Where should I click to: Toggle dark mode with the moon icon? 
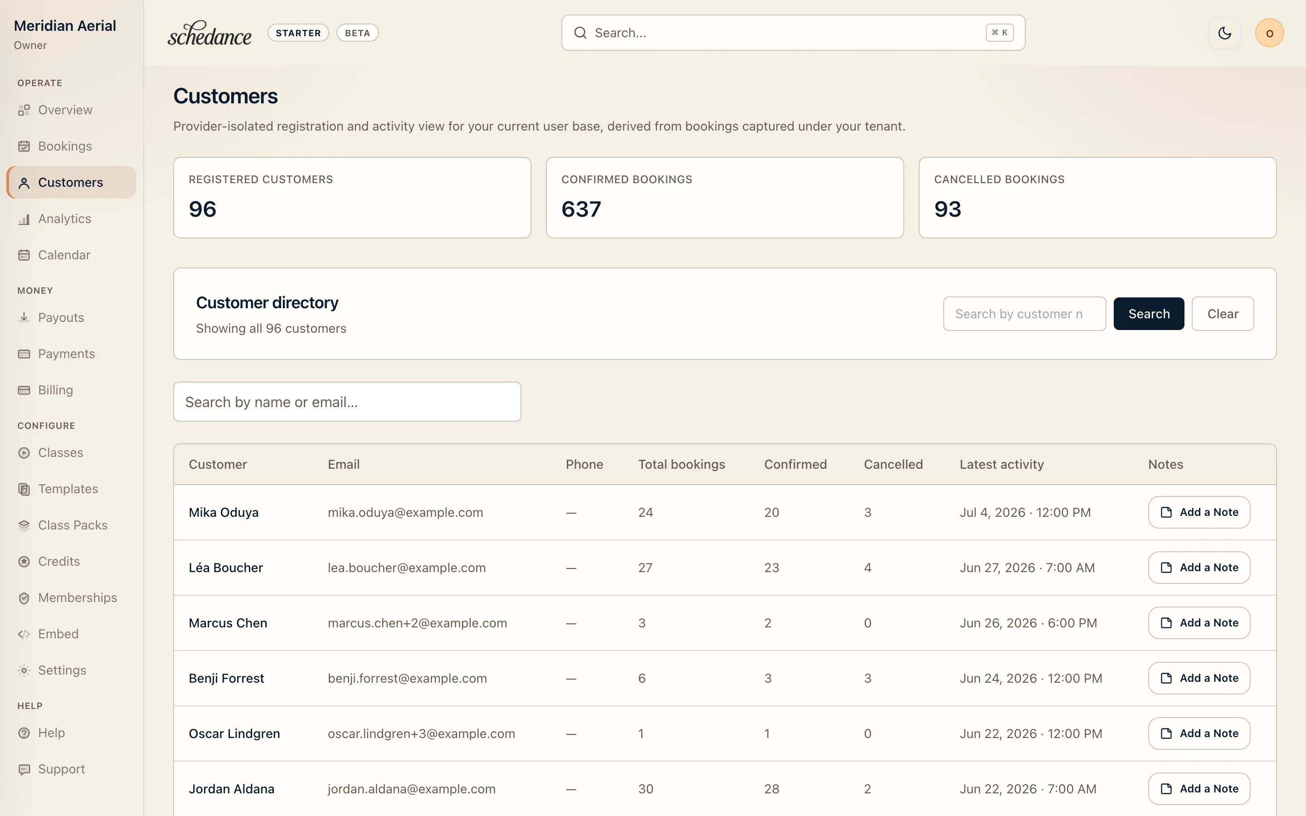(x=1224, y=33)
